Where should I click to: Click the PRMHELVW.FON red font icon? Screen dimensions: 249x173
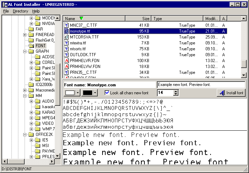pos(66,66)
